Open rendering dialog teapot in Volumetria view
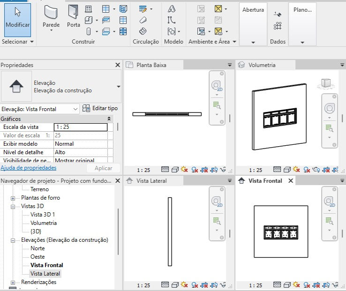Image resolution: width=346 pixels, height=291 pixels. tap(316, 170)
